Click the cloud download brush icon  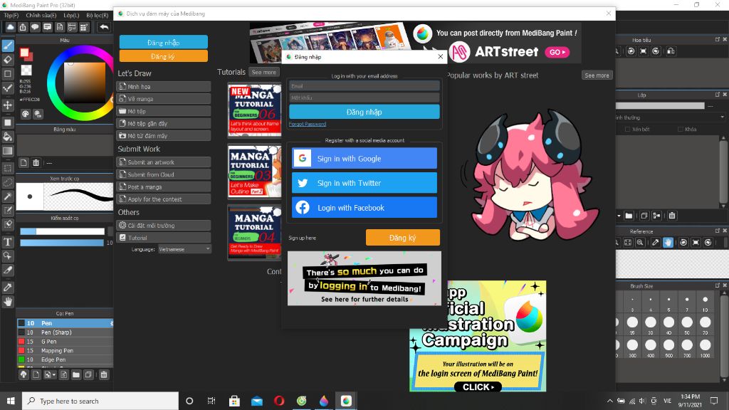pyautogui.click(x=23, y=374)
